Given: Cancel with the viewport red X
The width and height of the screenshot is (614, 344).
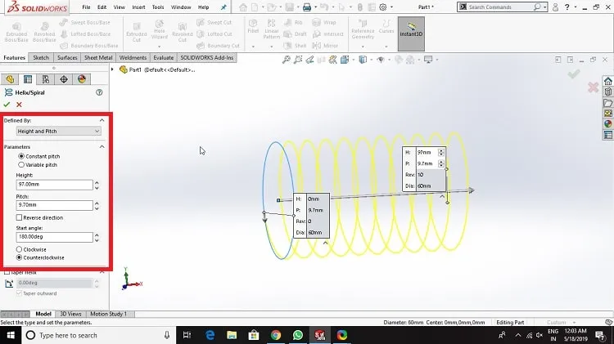Looking at the screenshot, I should point(594,87).
